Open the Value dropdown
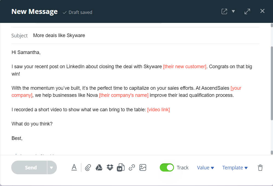Viewport: 273px width, 186px height. tap(205, 168)
